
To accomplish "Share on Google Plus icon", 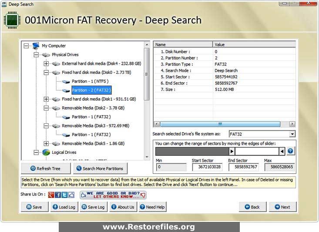I will point(51,195).
